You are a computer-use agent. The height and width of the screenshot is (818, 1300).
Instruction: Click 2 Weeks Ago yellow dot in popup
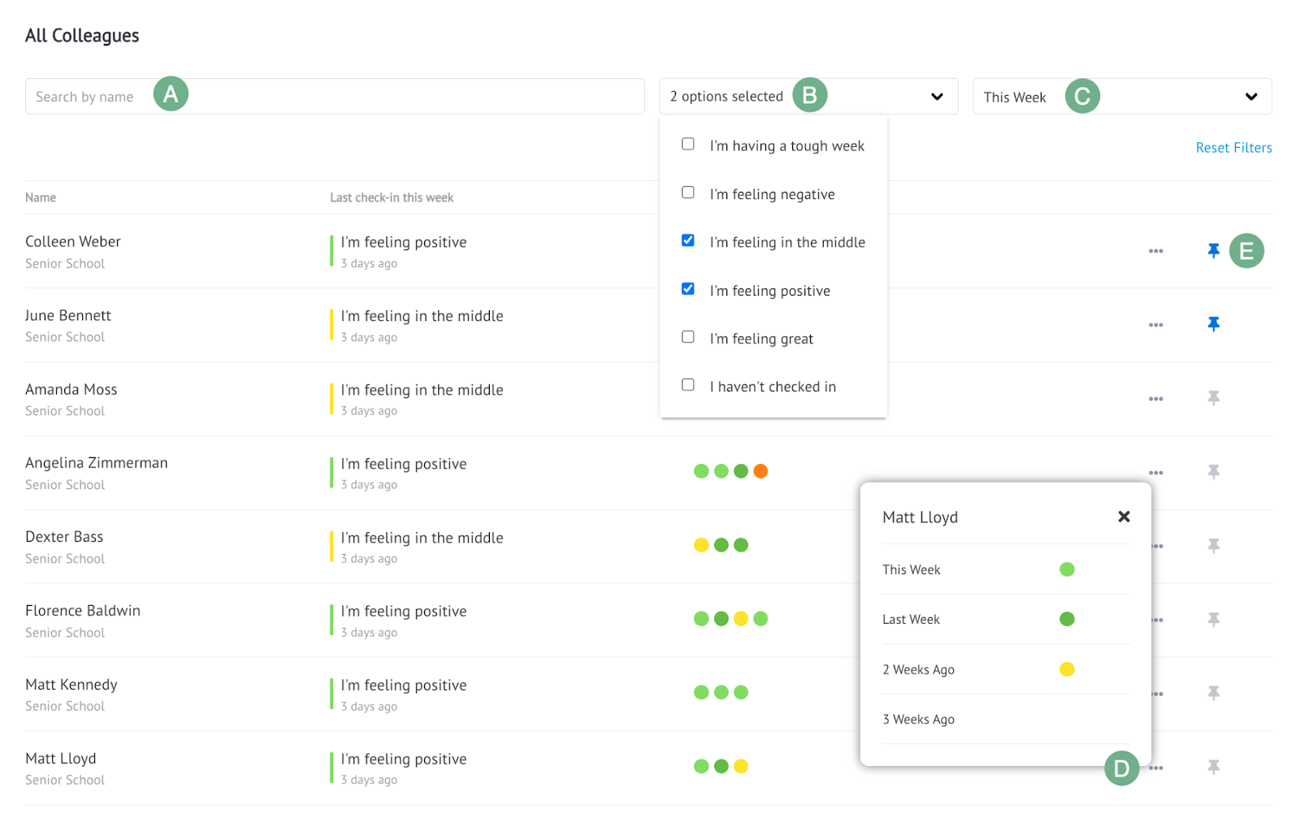[x=1067, y=669]
